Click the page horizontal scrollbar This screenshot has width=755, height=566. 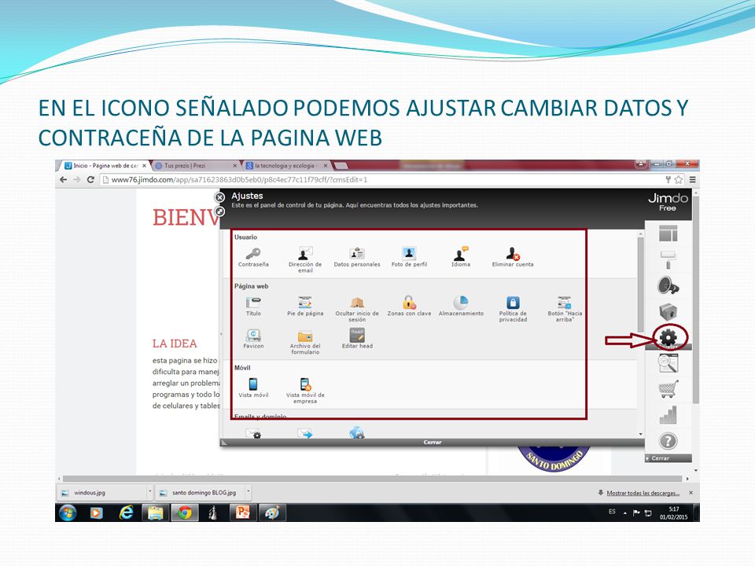point(373,479)
